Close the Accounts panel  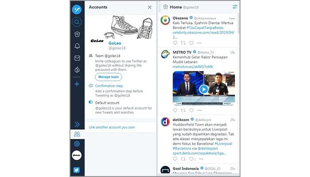[x=150, y=8]
